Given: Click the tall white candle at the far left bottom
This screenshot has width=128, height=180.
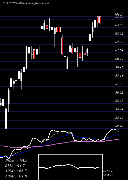Looking at the screenshot, I should click(x=6, y=119).
